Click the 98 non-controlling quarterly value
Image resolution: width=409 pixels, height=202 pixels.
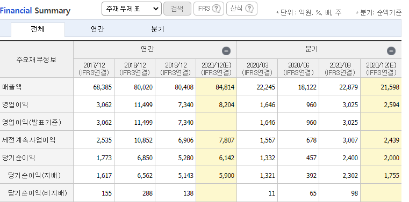pyautogui.click(x=354, y=193)
